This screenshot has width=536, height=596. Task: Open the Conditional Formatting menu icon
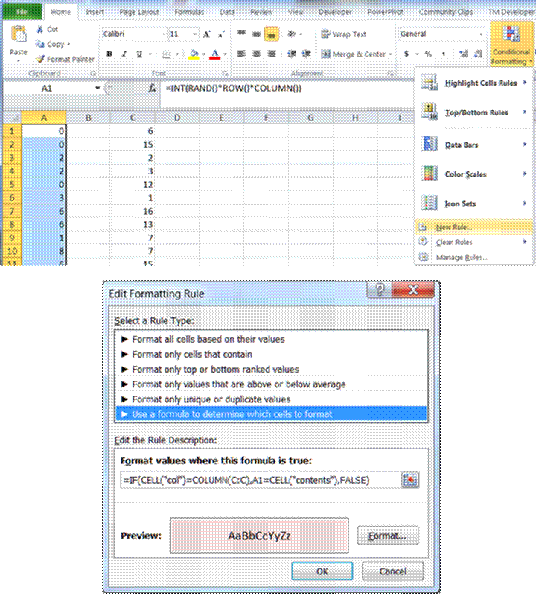click(x=511, y=35)
